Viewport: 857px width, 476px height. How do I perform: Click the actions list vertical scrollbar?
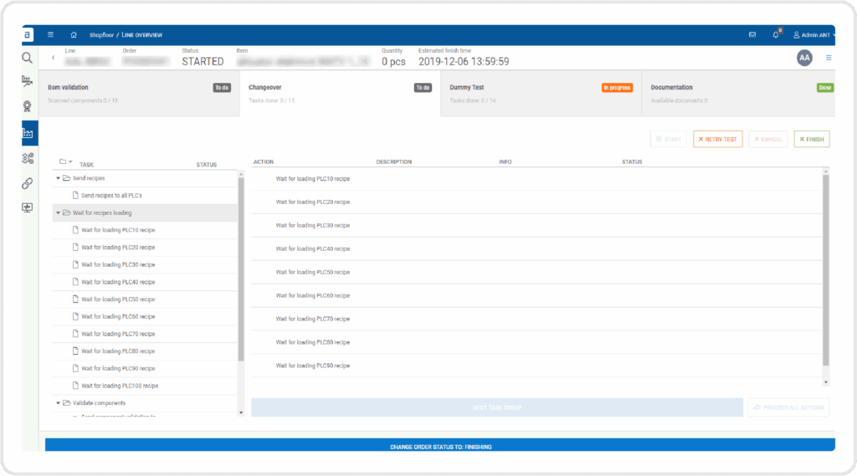826,270
